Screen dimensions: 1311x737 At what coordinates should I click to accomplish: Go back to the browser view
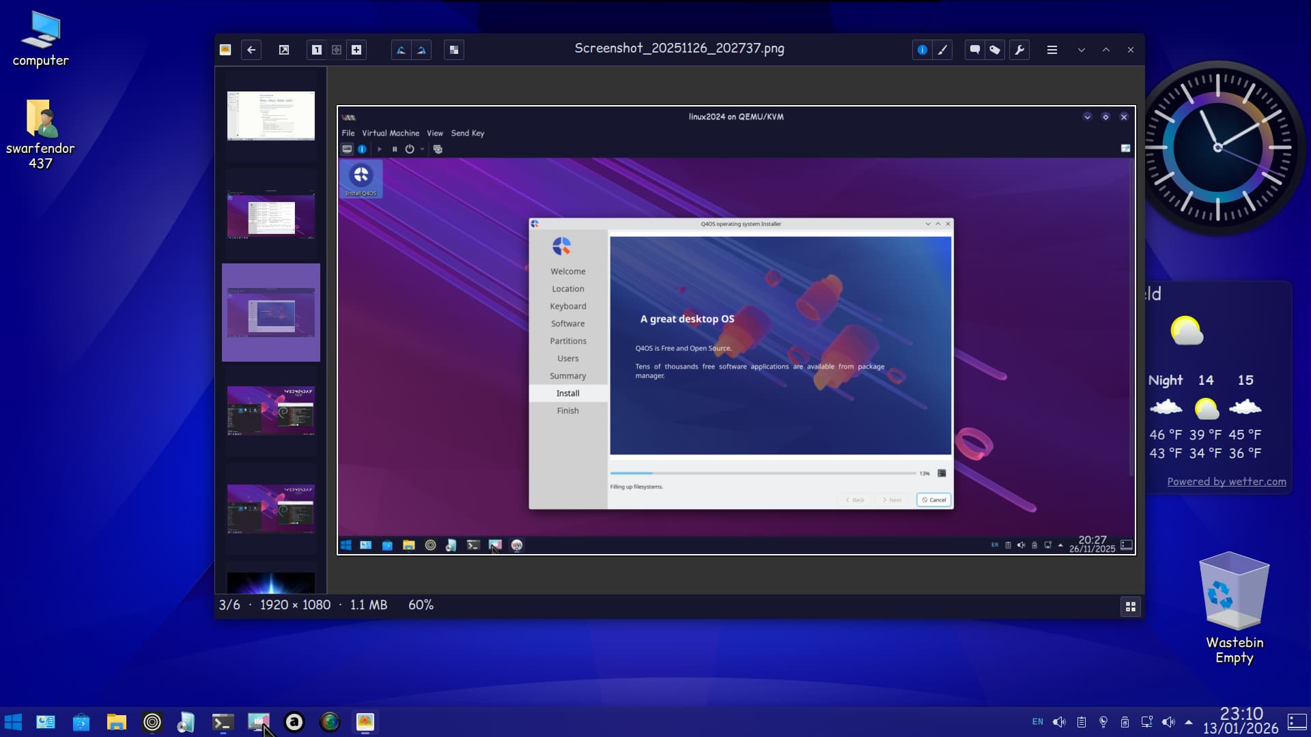251,50
